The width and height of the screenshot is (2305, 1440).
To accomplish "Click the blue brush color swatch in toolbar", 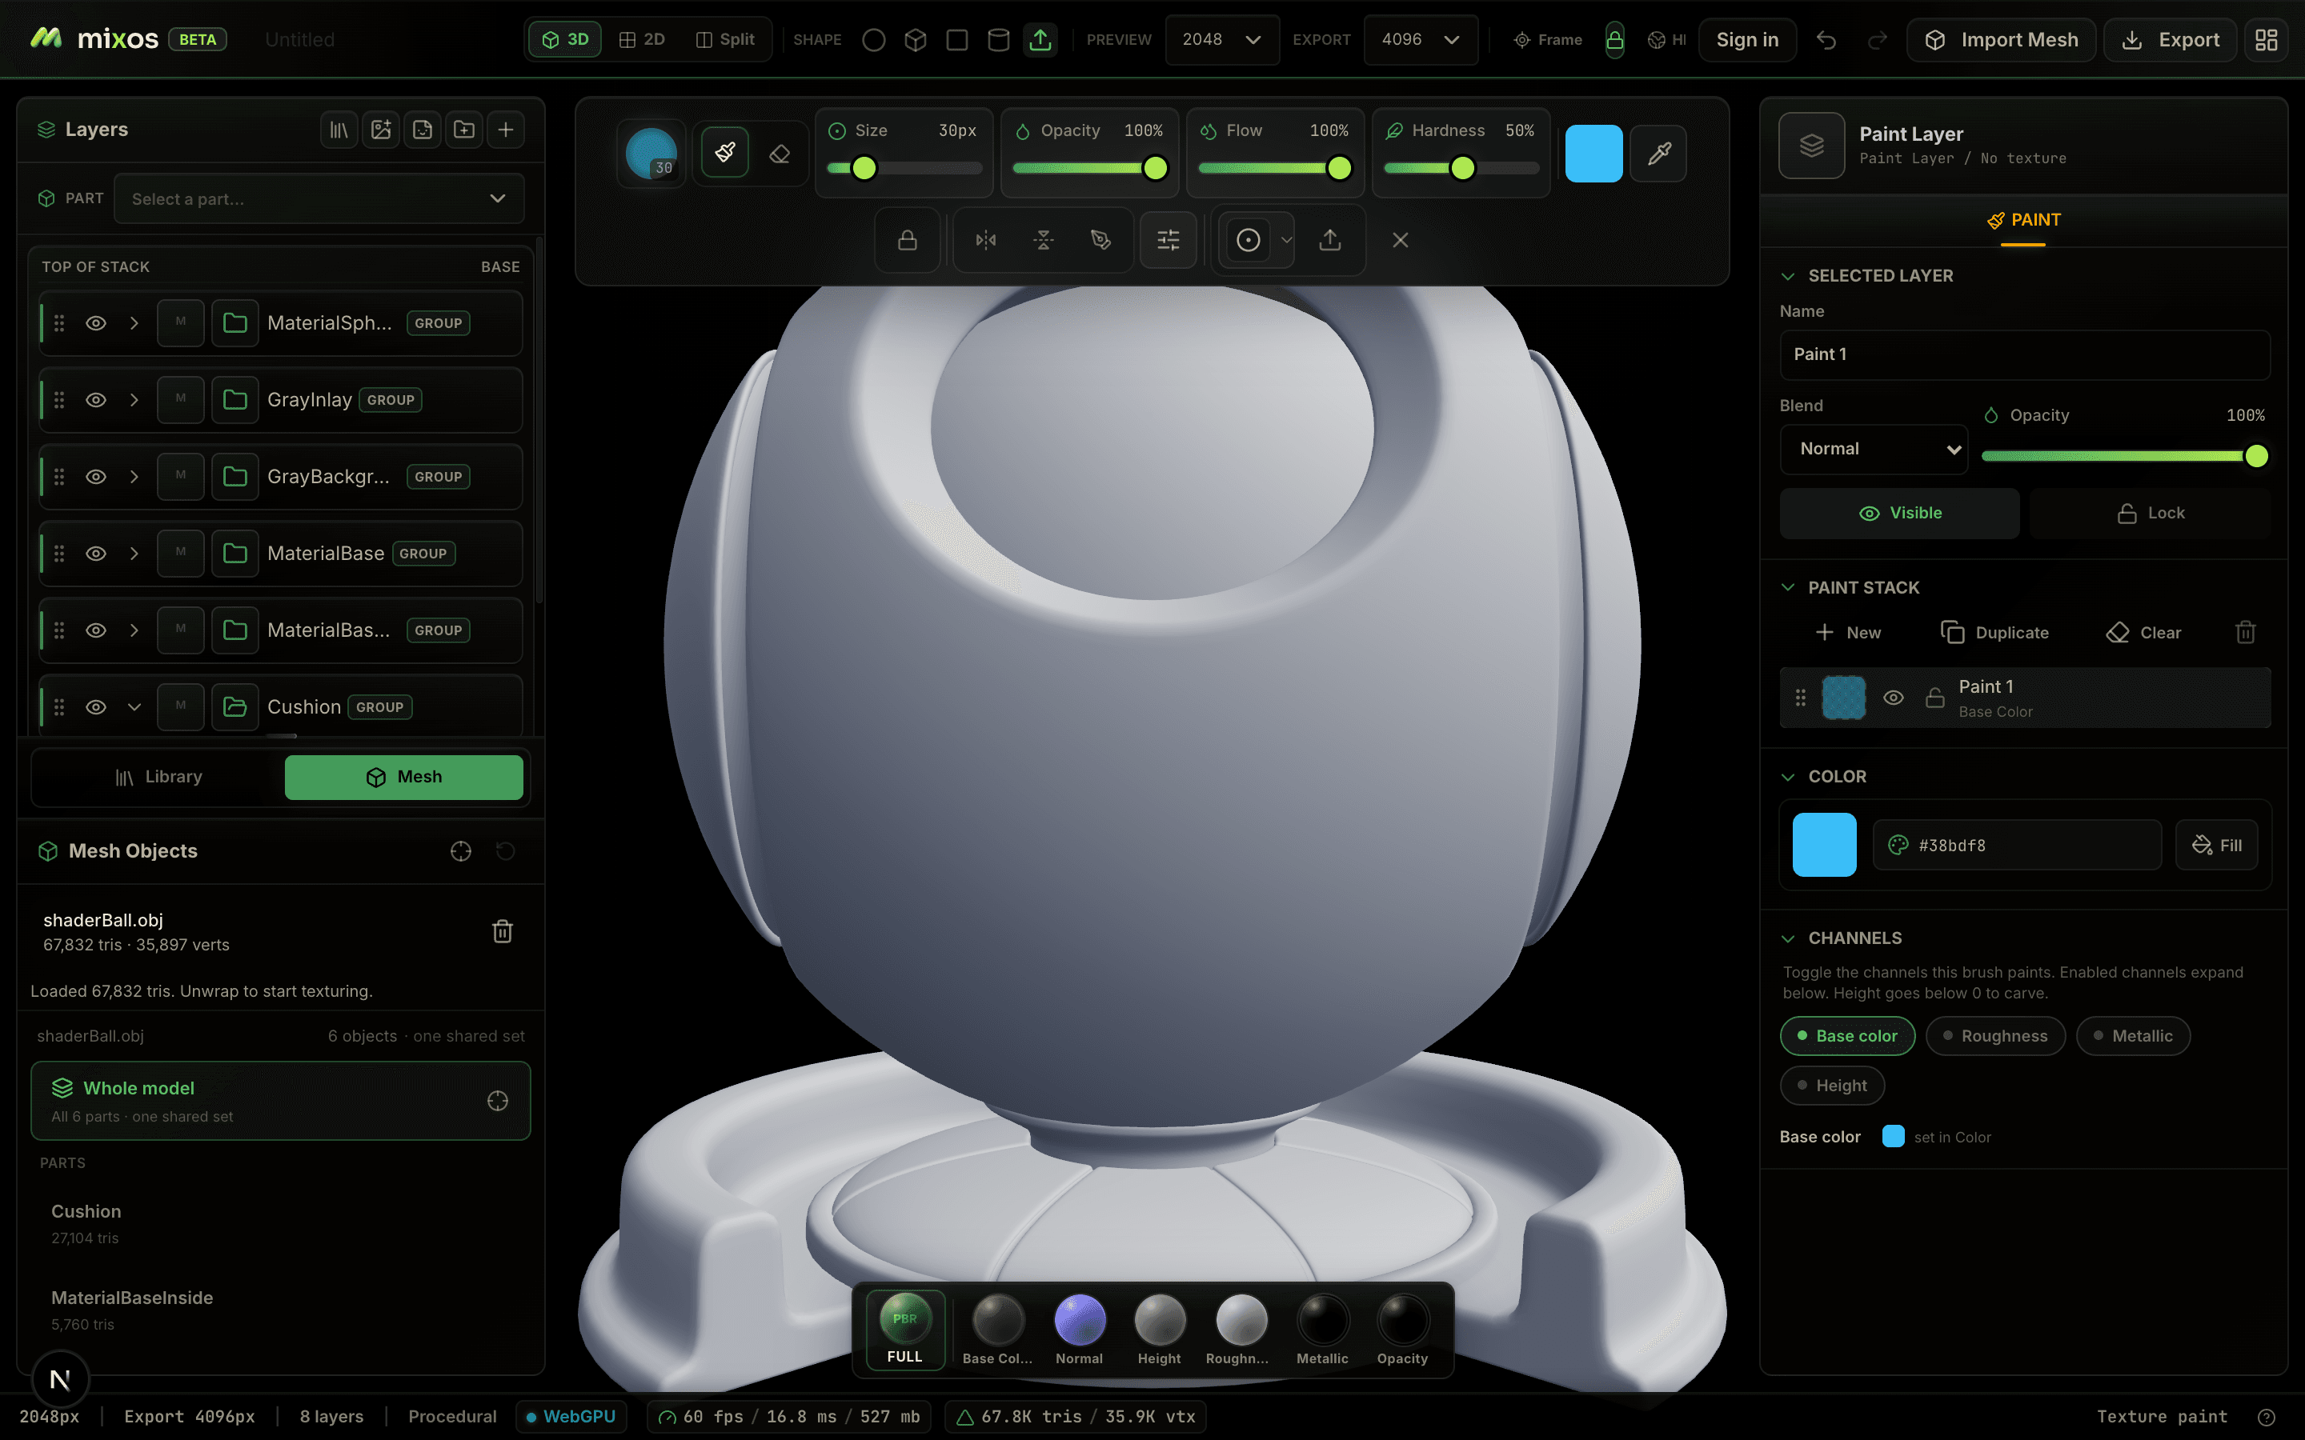I will [x=1593, y=154].
